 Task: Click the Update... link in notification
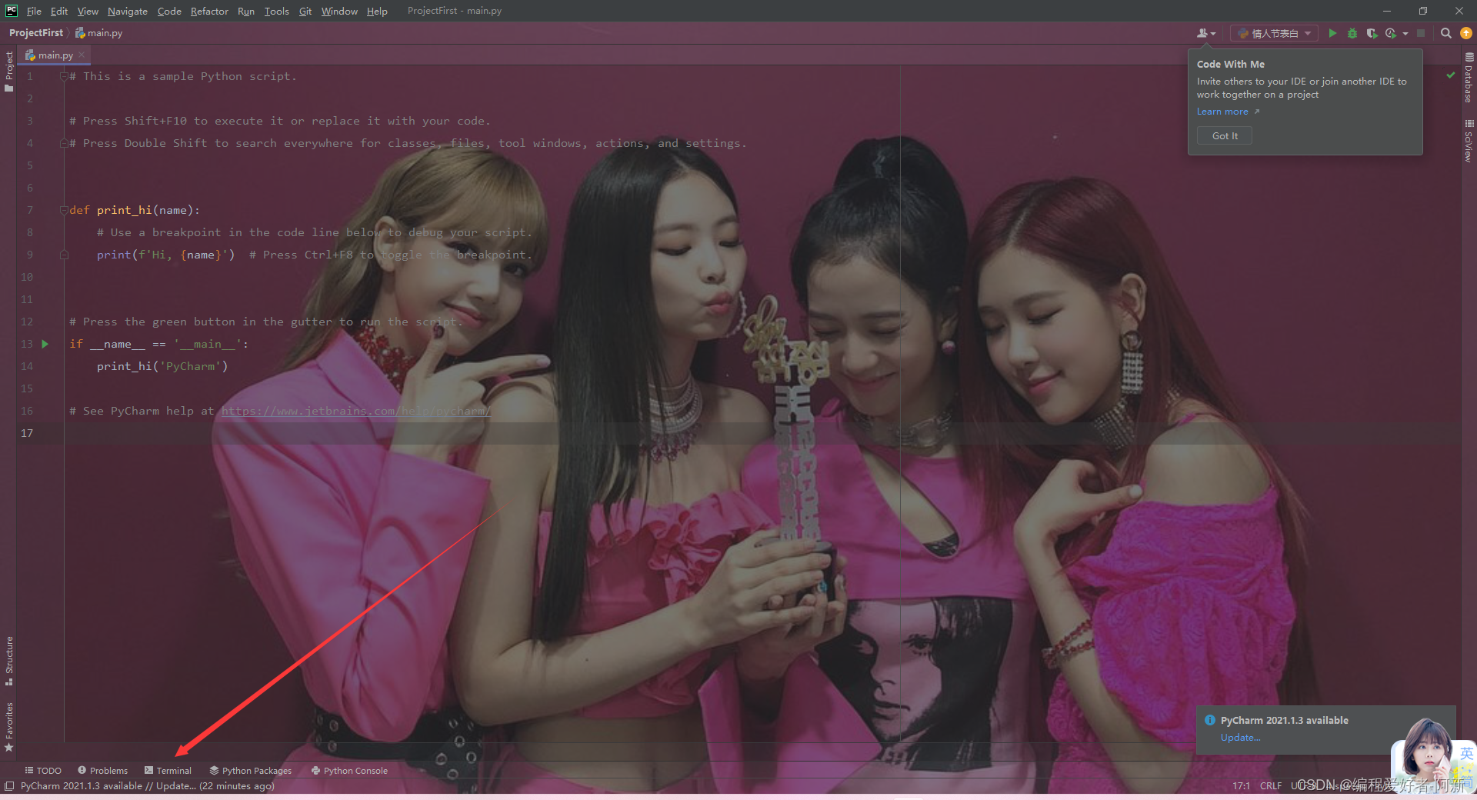point(1240,737)
